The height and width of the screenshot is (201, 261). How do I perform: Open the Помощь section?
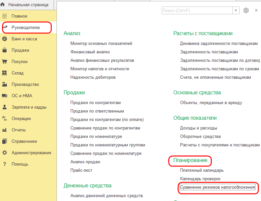[x=20, y=164]
